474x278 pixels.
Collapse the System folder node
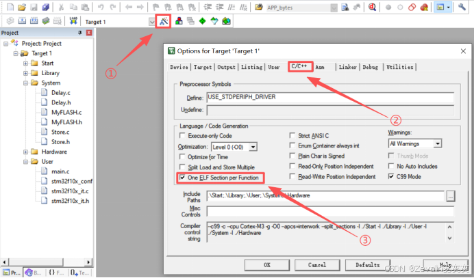26,83
